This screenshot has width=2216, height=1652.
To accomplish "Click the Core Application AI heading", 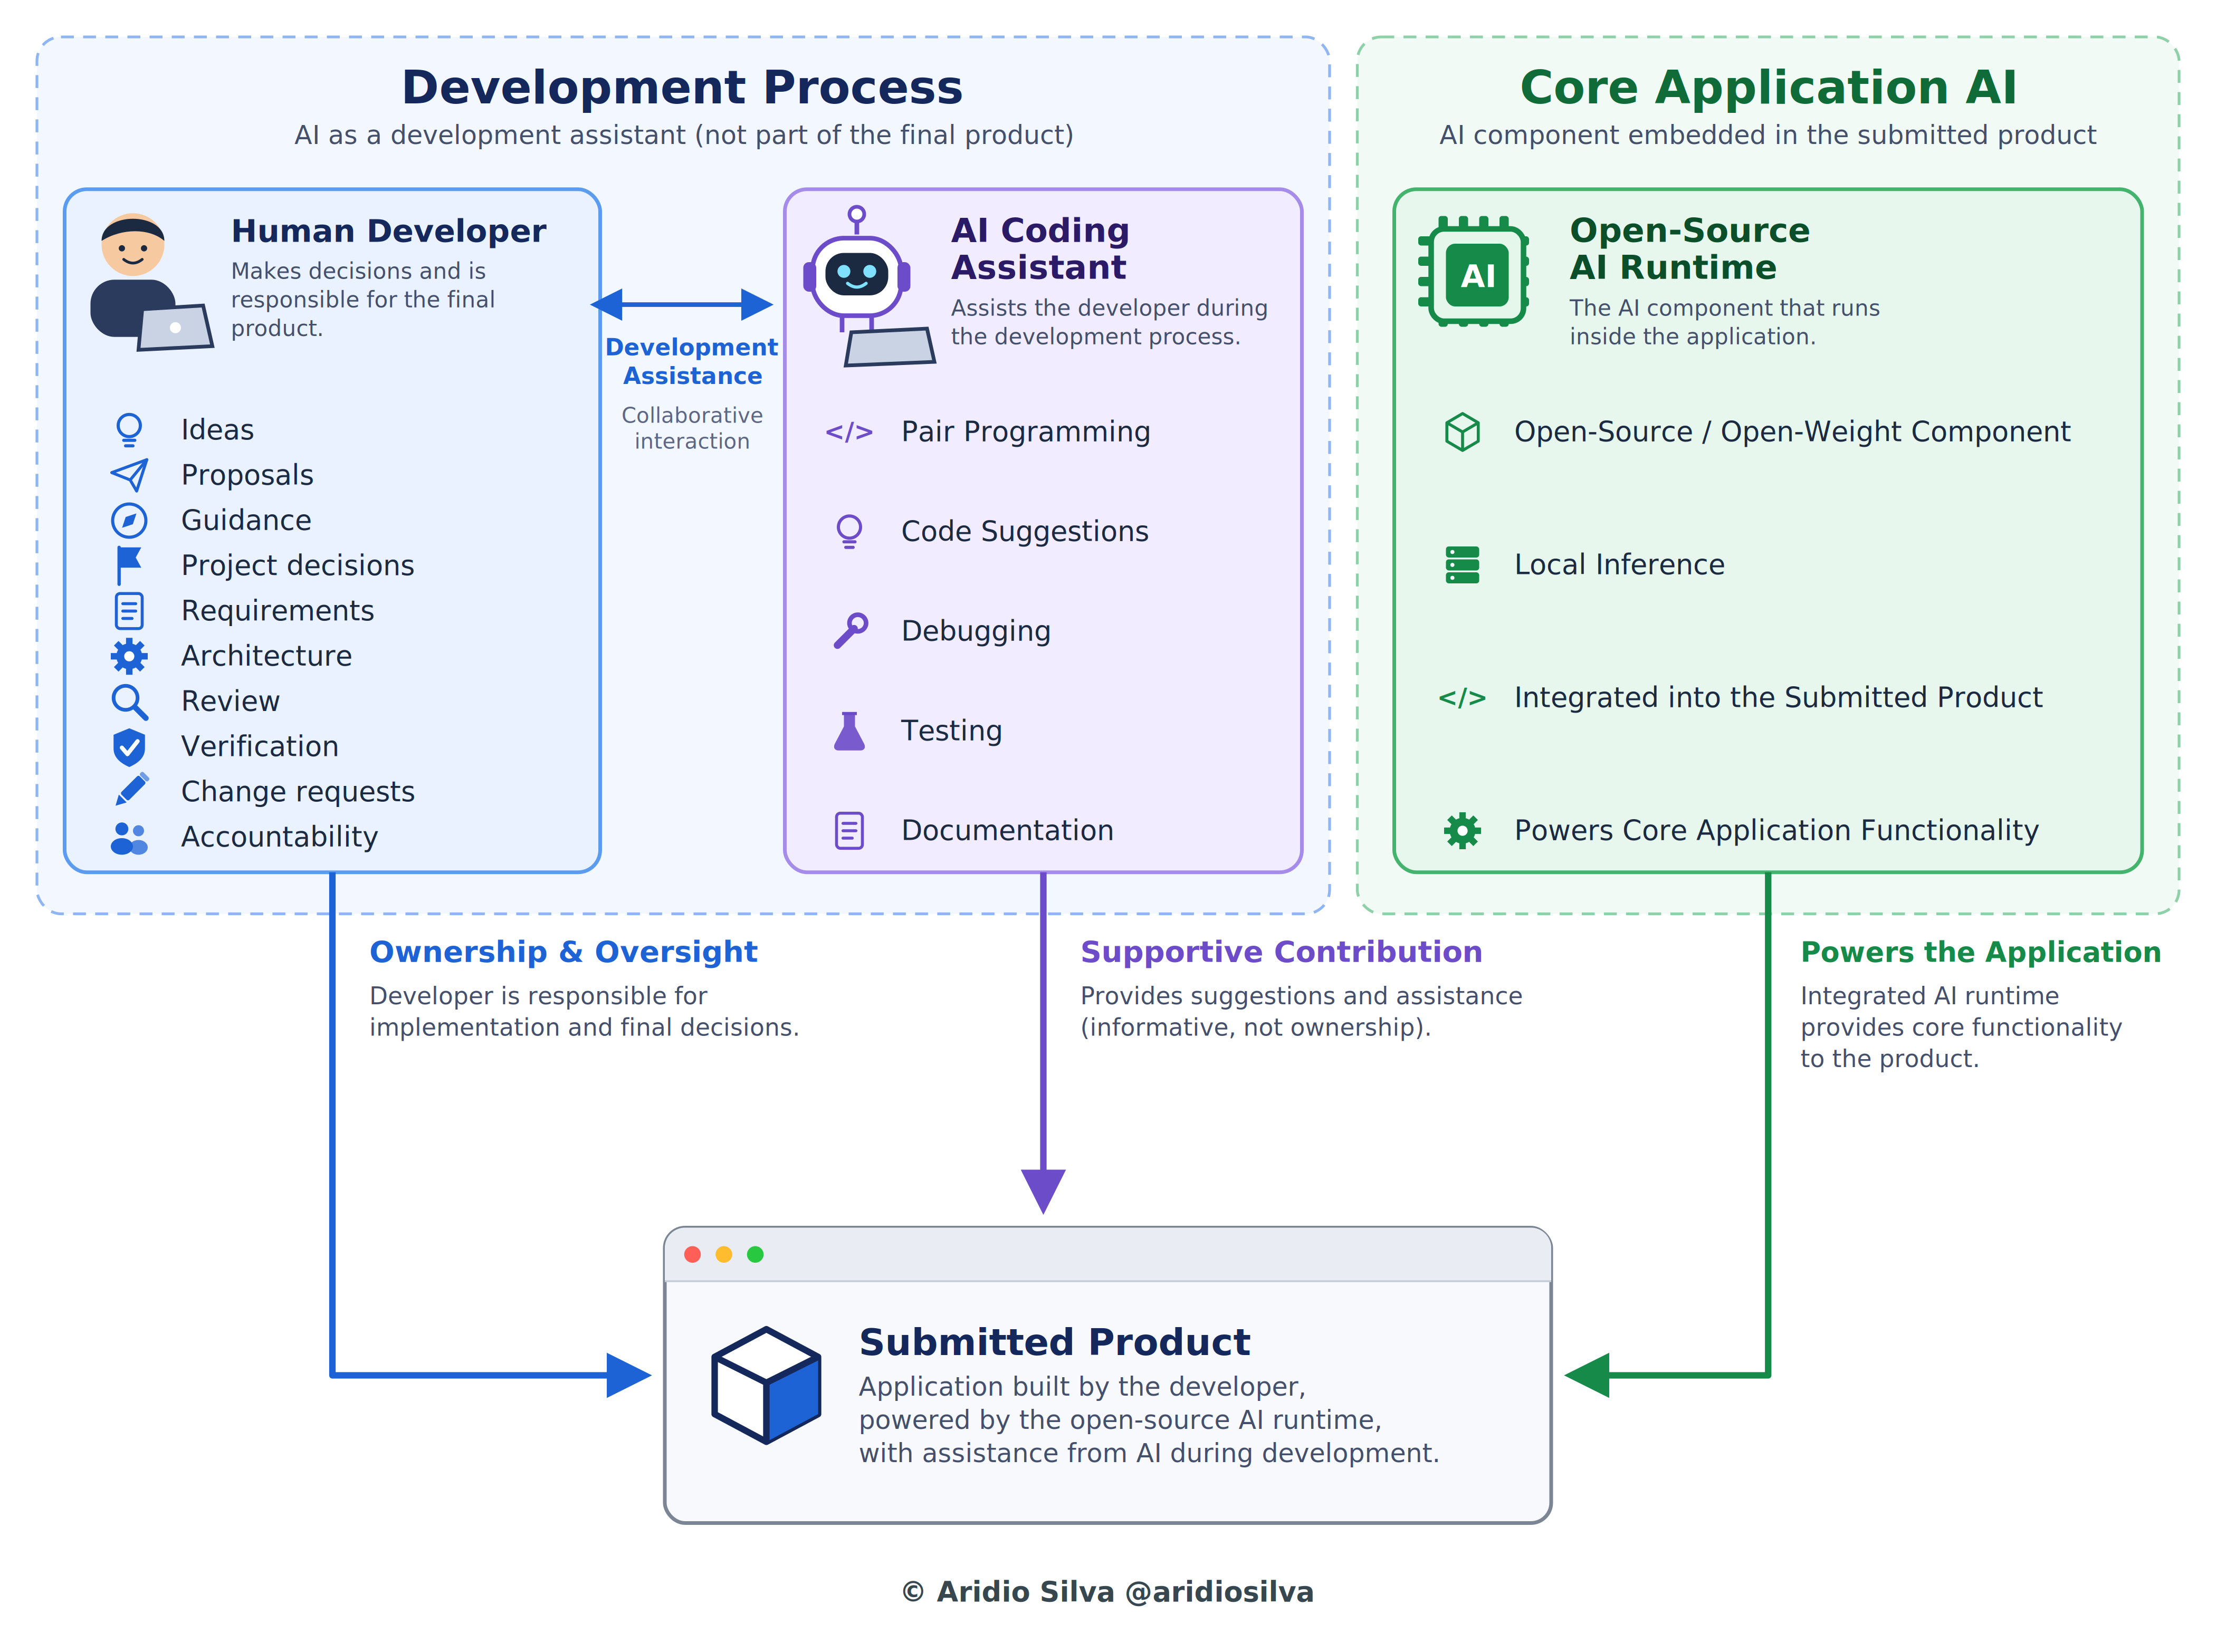I will click(x=1768, y=87).
